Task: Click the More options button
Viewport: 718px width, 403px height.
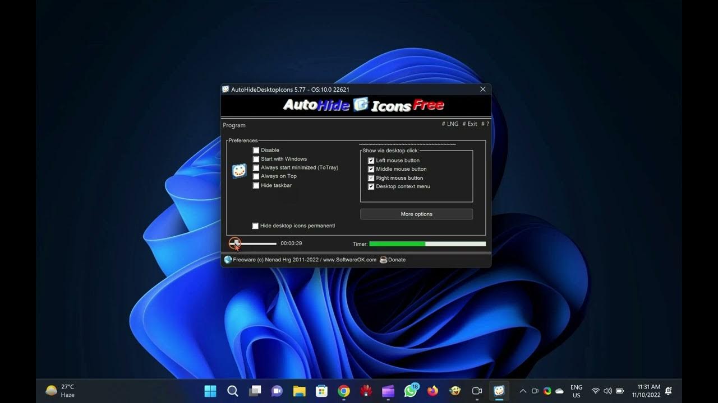Action: (x=416, y=214)
